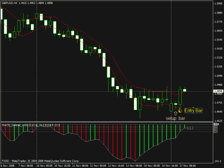Click the 1.5430 price axis label
Image resolution: width=224 pixels, height=168 pixels.
[x=218, y=49]
